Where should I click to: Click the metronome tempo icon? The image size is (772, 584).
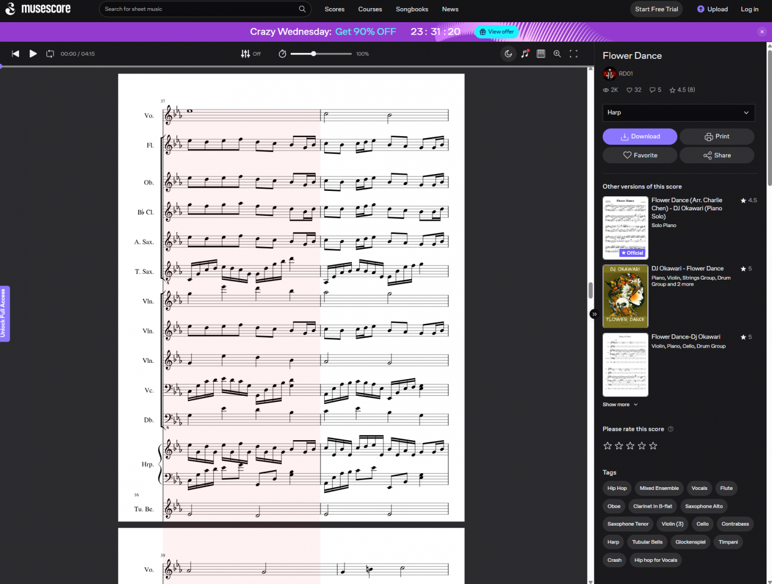tap(282, 54)
